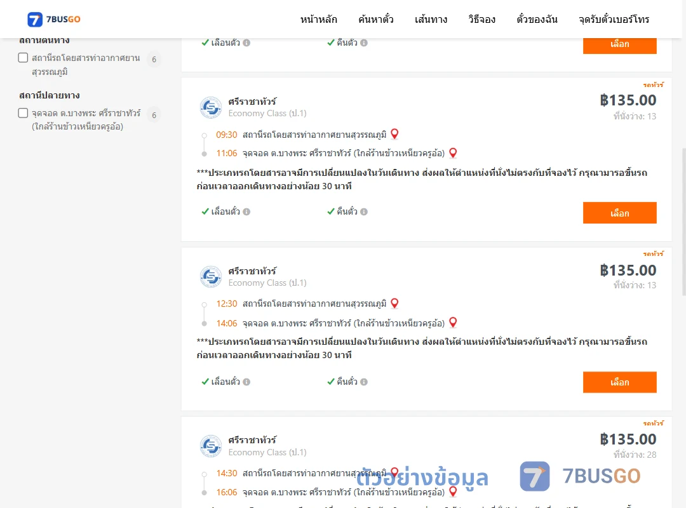Show เลื่อนตั๋ว info icon on 12:30 trip

pos(246,382)
